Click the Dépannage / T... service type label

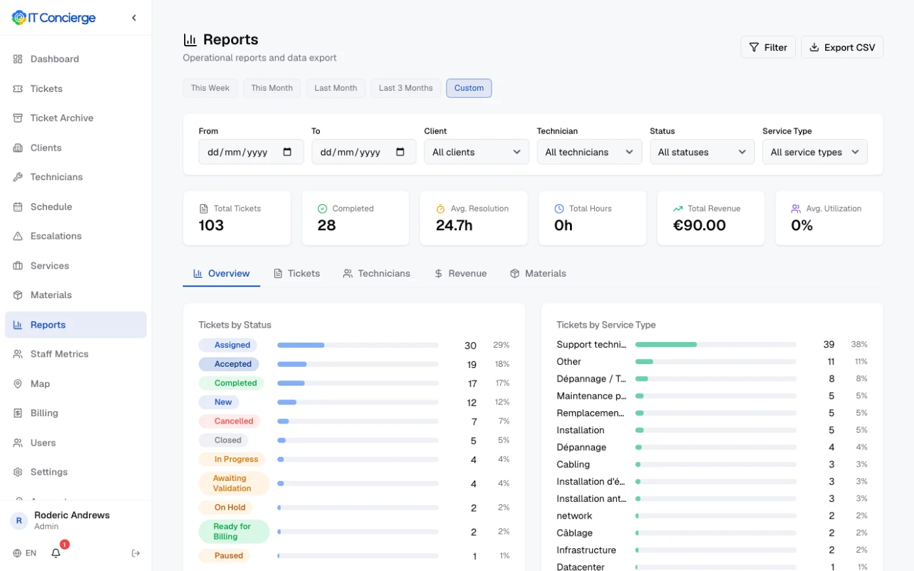click(591, 378)
